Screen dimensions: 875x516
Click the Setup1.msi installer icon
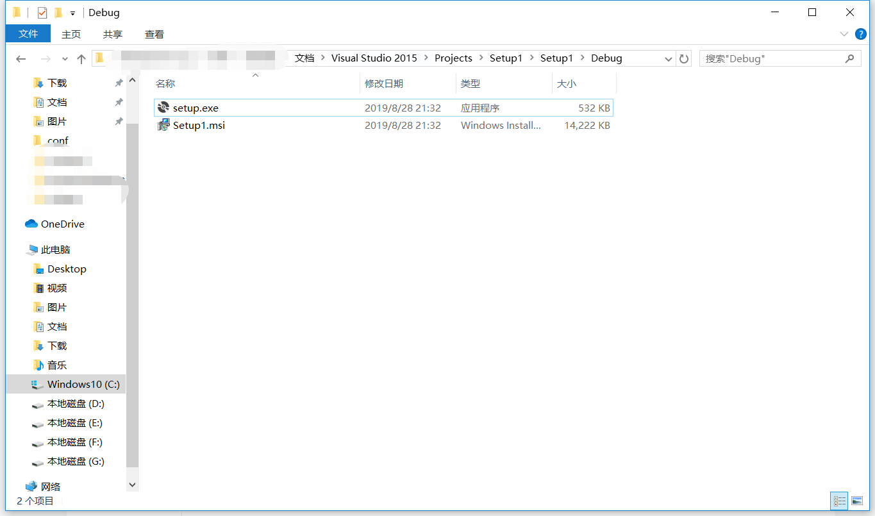(x=163, y=125)
